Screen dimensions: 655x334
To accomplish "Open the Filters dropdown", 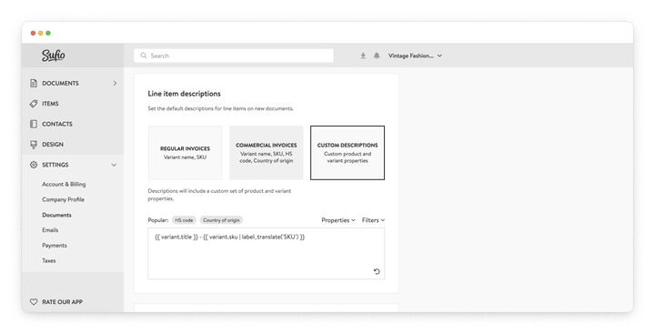I will (x=373, y=220).
